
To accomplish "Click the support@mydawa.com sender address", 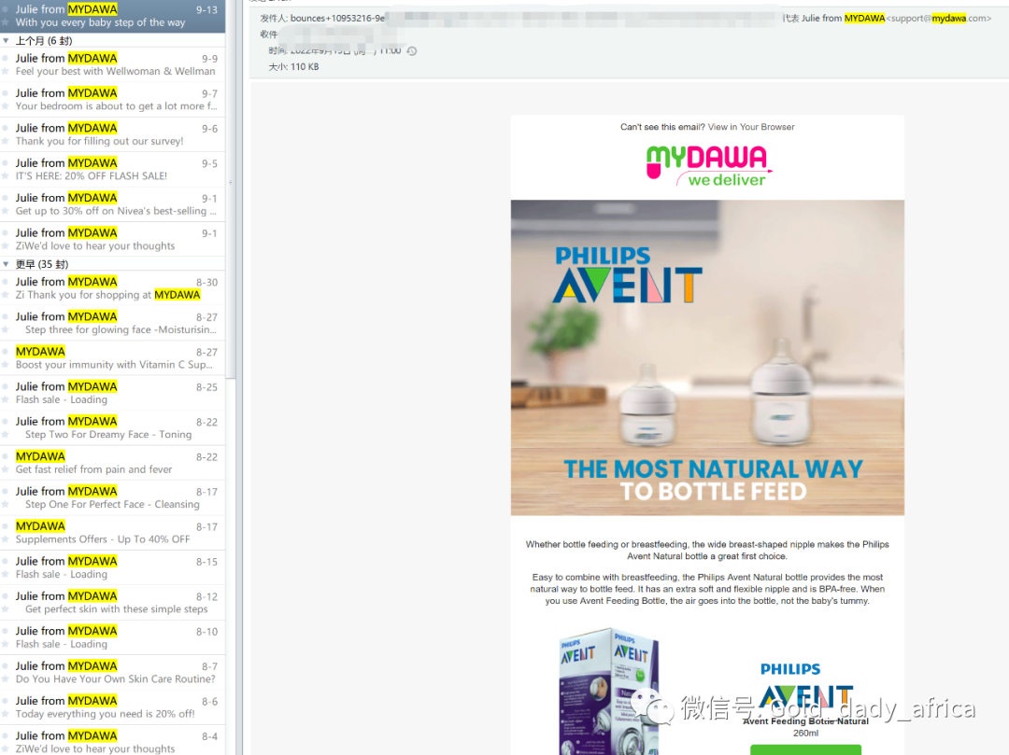I will [938, 18].
